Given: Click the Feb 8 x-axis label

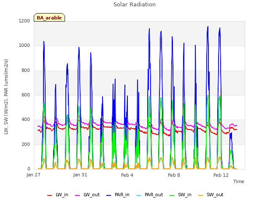Looking at the screenshot, I should click(174, 175).
